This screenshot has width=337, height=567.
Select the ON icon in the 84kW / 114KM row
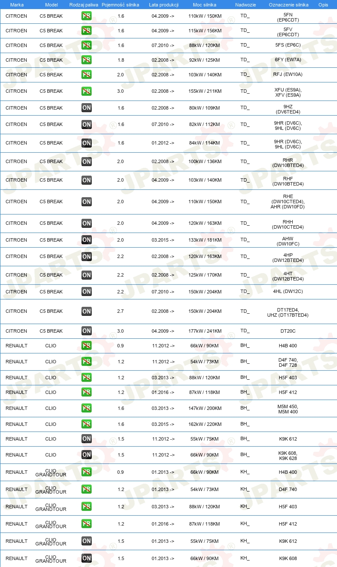coord(86,143)
